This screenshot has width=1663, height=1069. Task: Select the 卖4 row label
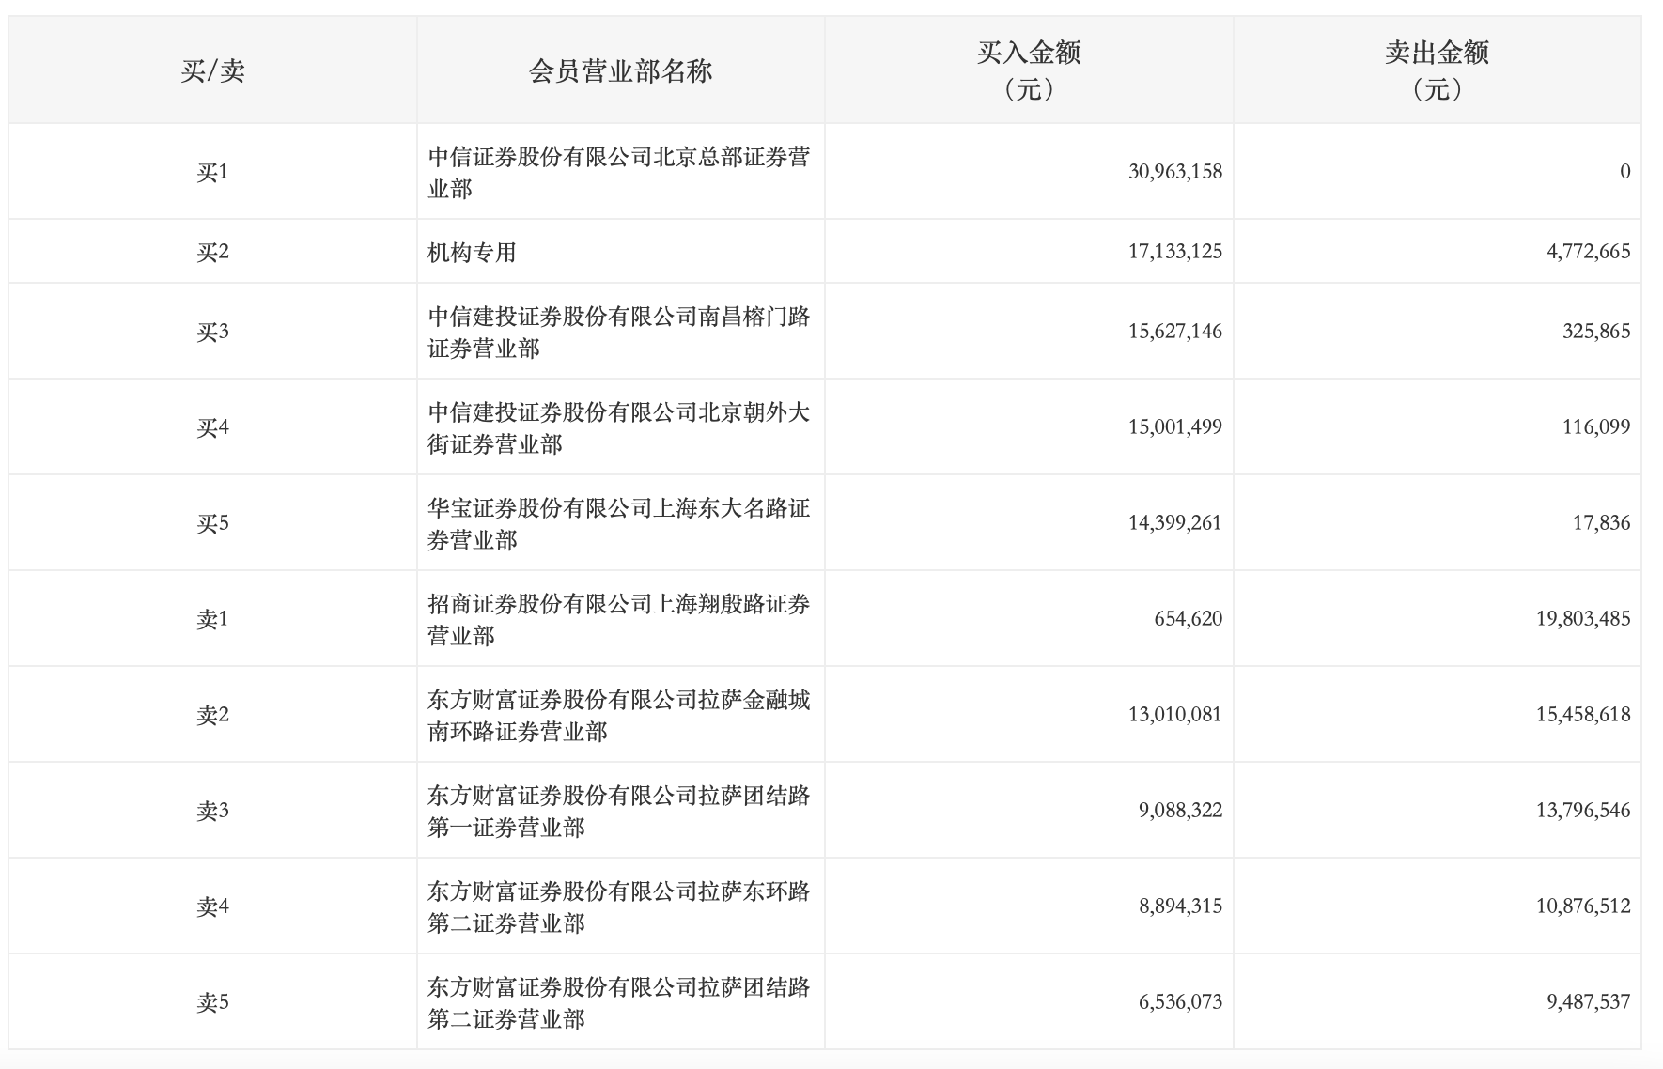pos(212,906)
